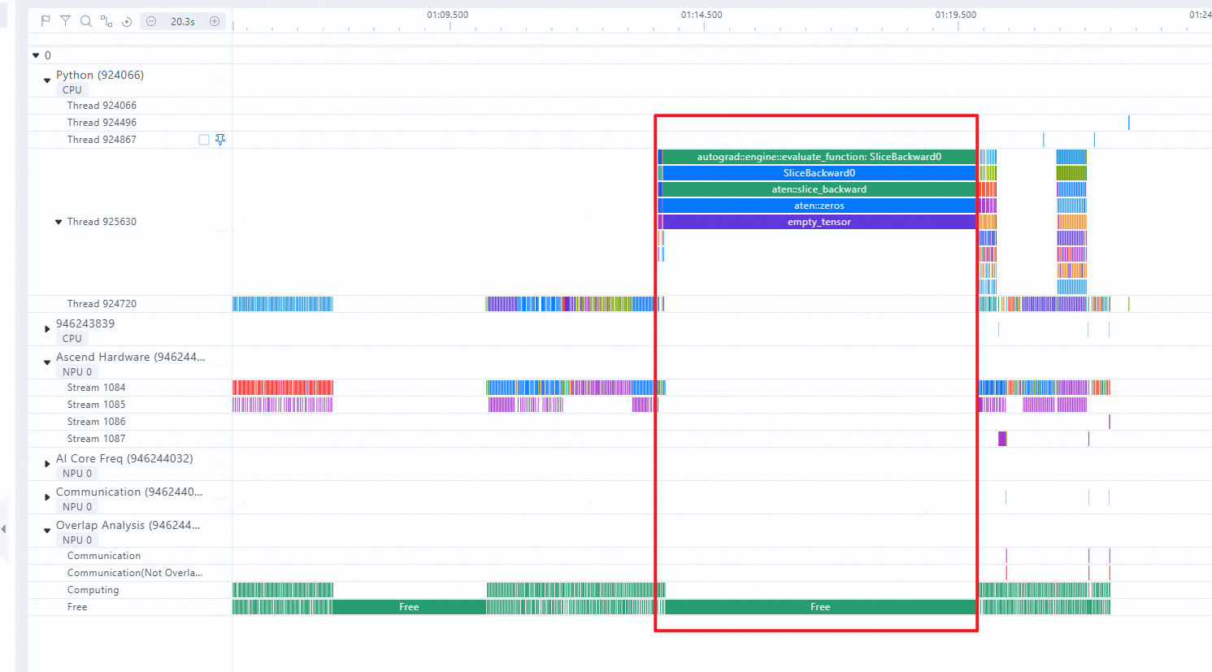This screenshot has width=1212, height=672.
Task: Select the SliceBackward0 slice
Action: (x=819, y=173)
